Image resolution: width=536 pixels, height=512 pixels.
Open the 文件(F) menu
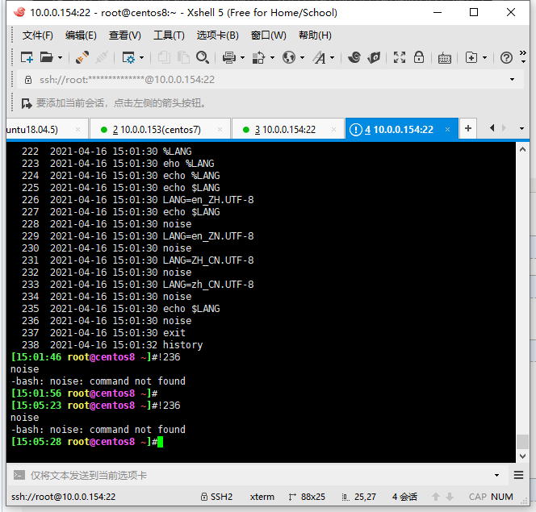tap(38, 35)
